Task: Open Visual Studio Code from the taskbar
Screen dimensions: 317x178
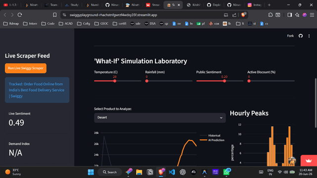Action: pyautogui.click(x=172, y=172)
